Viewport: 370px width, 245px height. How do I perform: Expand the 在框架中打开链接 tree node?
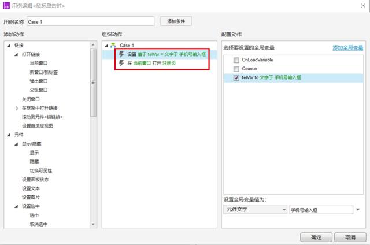pyautogui.click(x=16, y=108)
